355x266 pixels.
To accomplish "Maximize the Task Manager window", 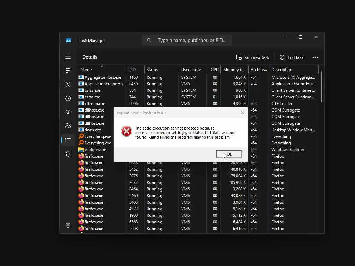I will point(301,37).
